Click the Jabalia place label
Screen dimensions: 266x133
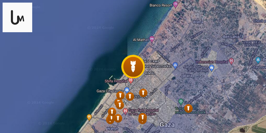(186, 76)
